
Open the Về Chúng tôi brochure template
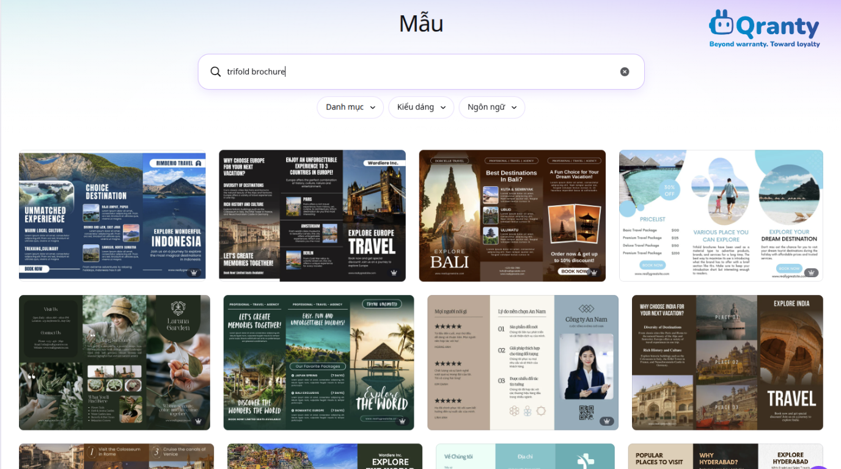point(525,456)
